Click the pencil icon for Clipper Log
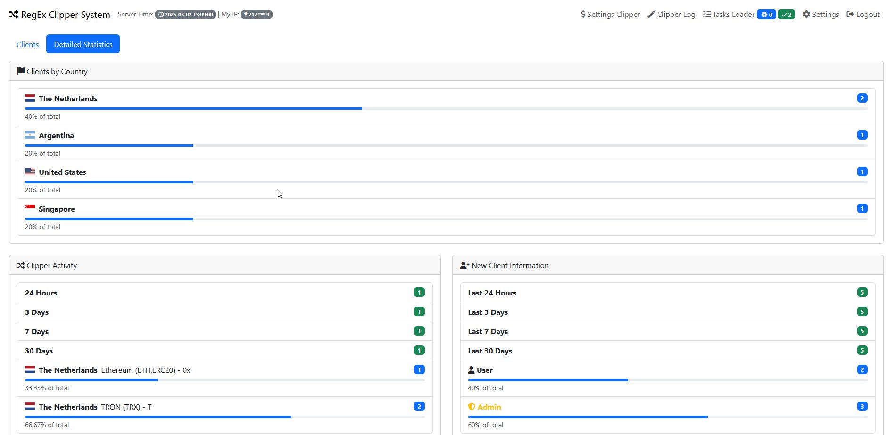This screenshot has height=435, width=886. coord(651,15)
